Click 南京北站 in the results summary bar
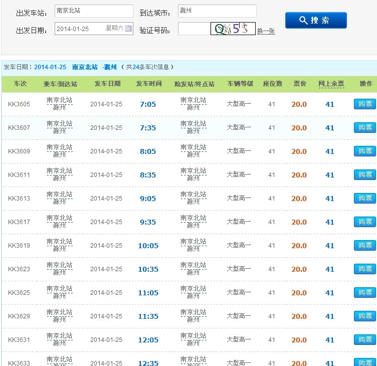This screenshot has width=377, height=366. pyautogui.click(x=85, y=67)
